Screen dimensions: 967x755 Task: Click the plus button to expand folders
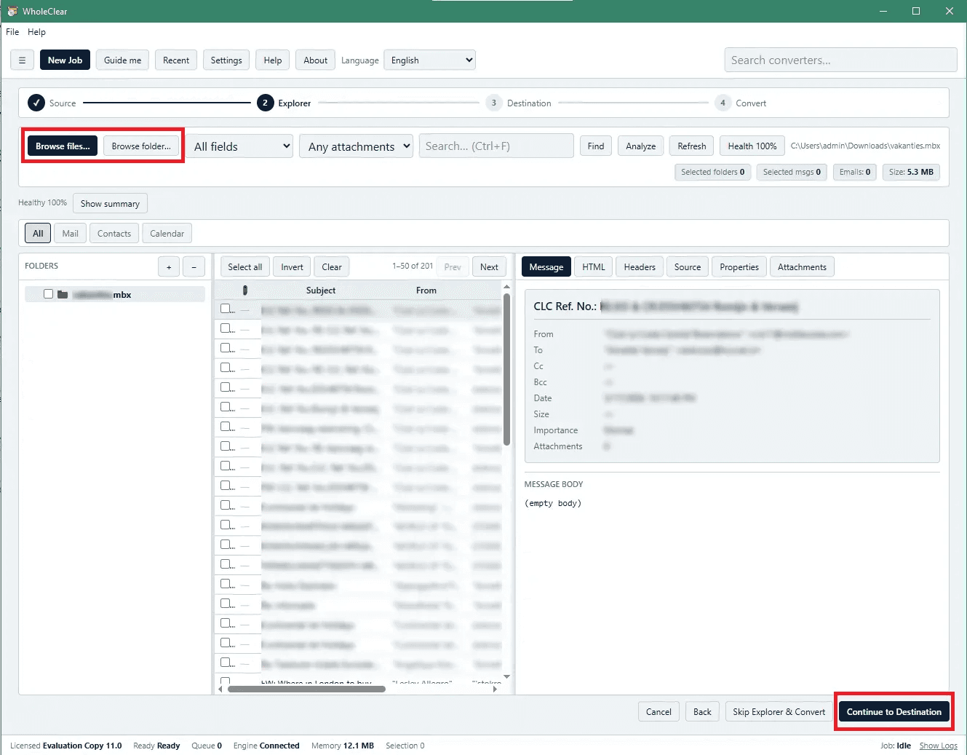click(x=169, y=267)
